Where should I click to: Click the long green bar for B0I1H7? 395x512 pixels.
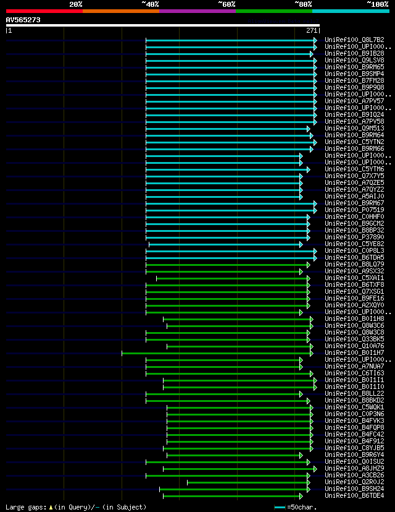click(217, 353)
